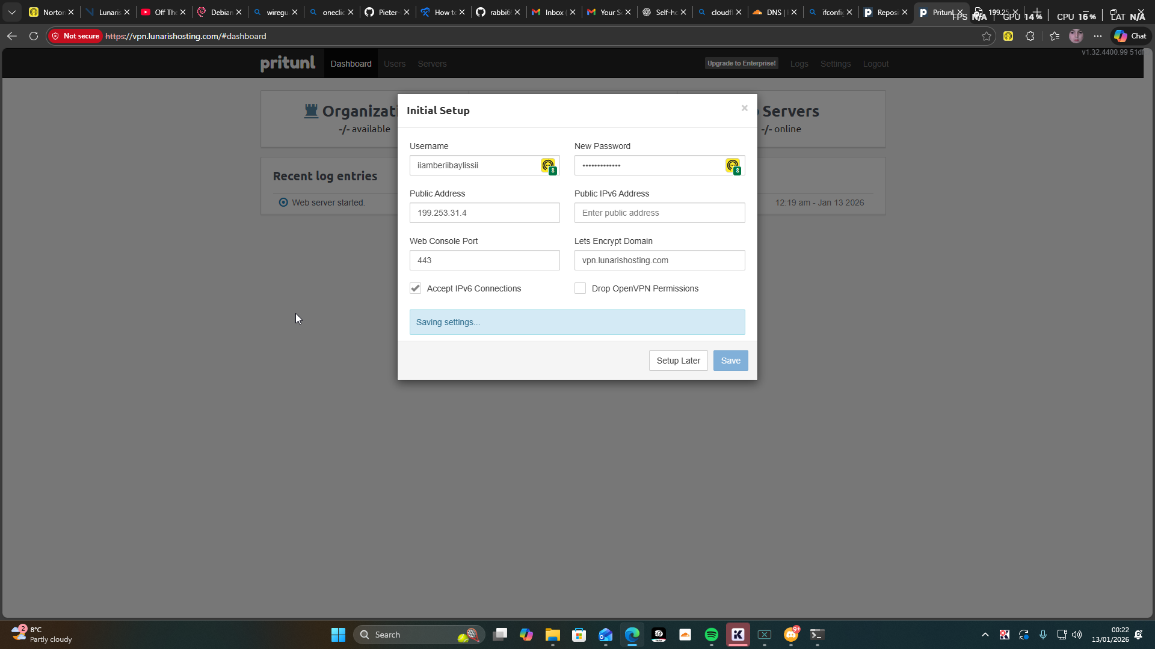Open Spotify from the taskbar
The width and height of the screenshot is (1155, 649).
coord(711,635)
